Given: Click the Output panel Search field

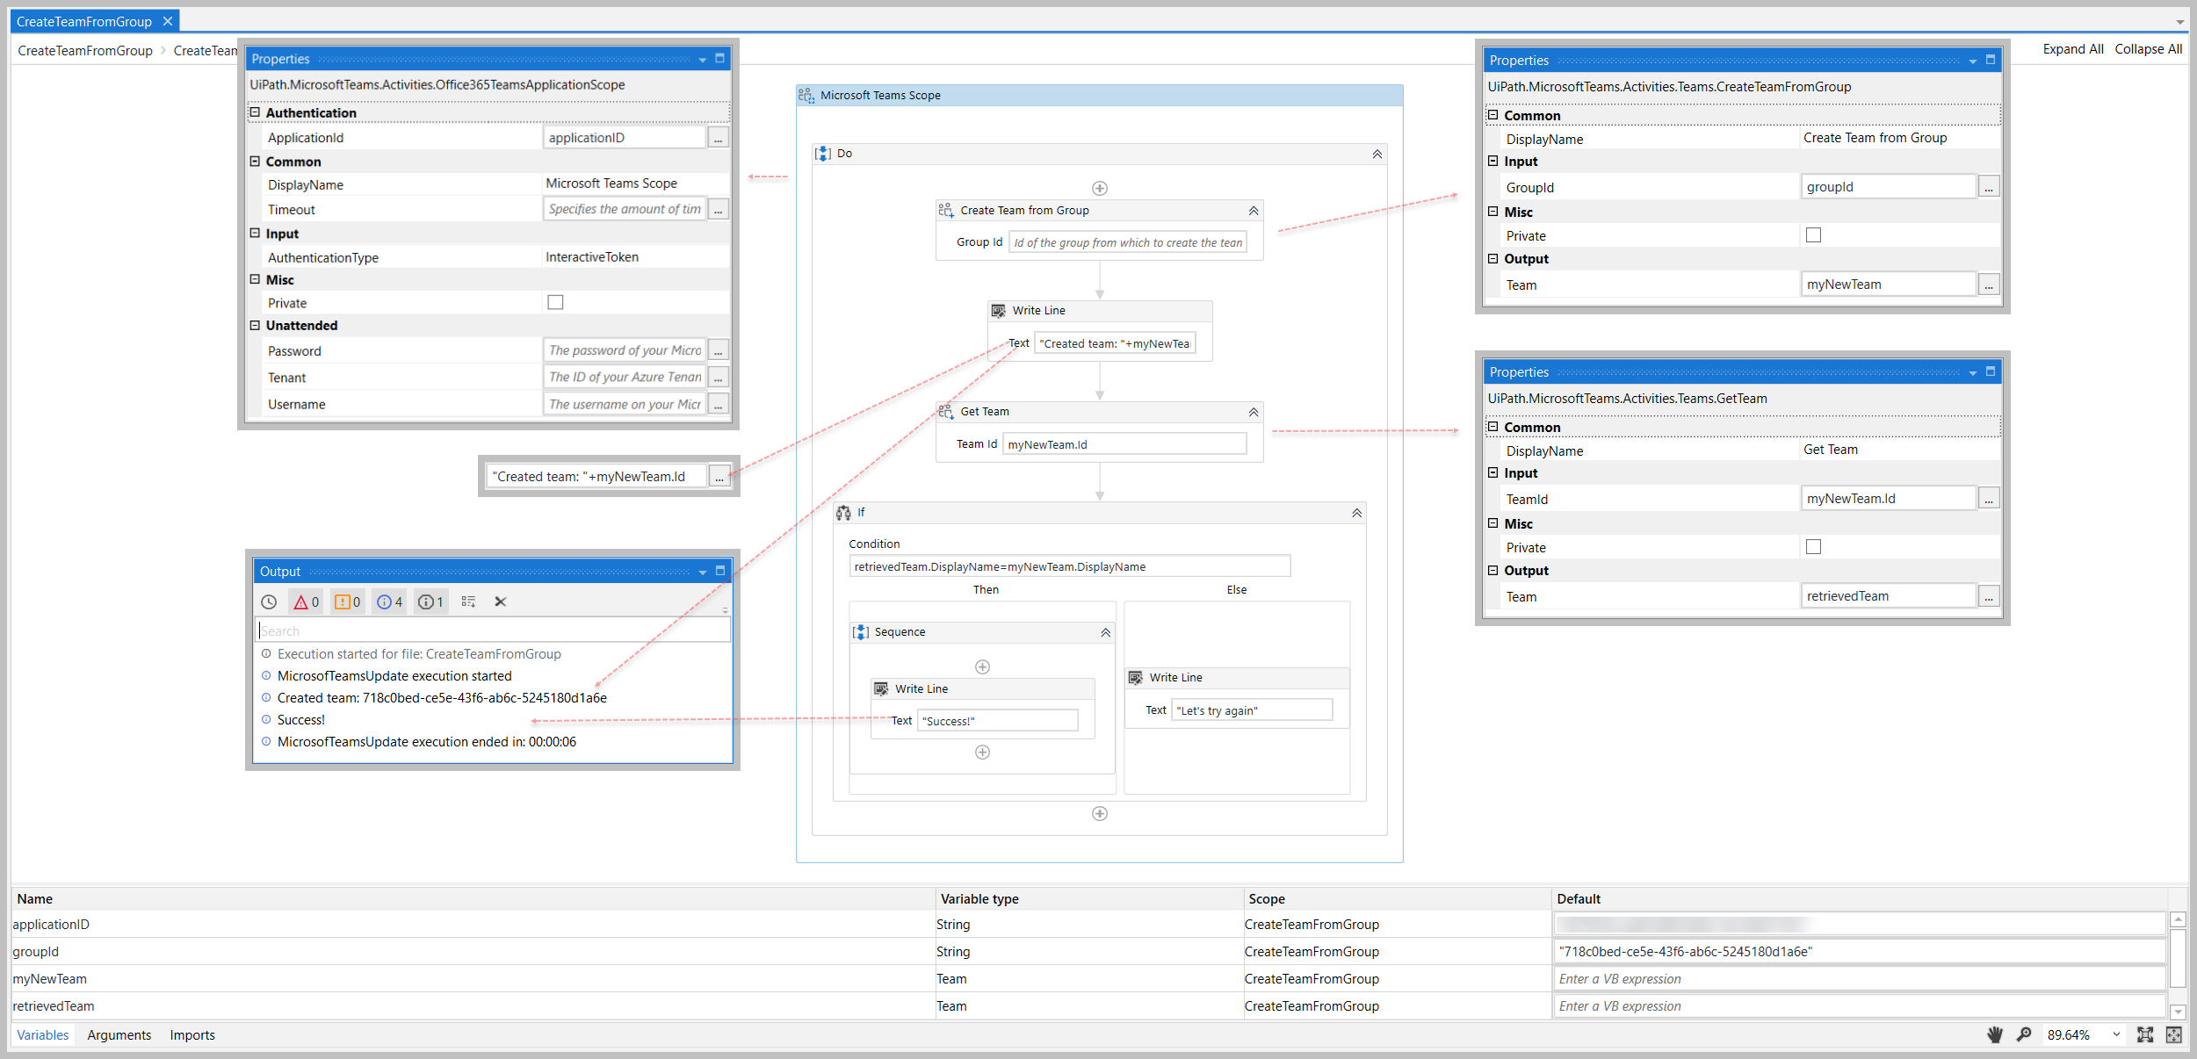Looking at the screenshot, I should pyautogui.click(x=492, y=630).
